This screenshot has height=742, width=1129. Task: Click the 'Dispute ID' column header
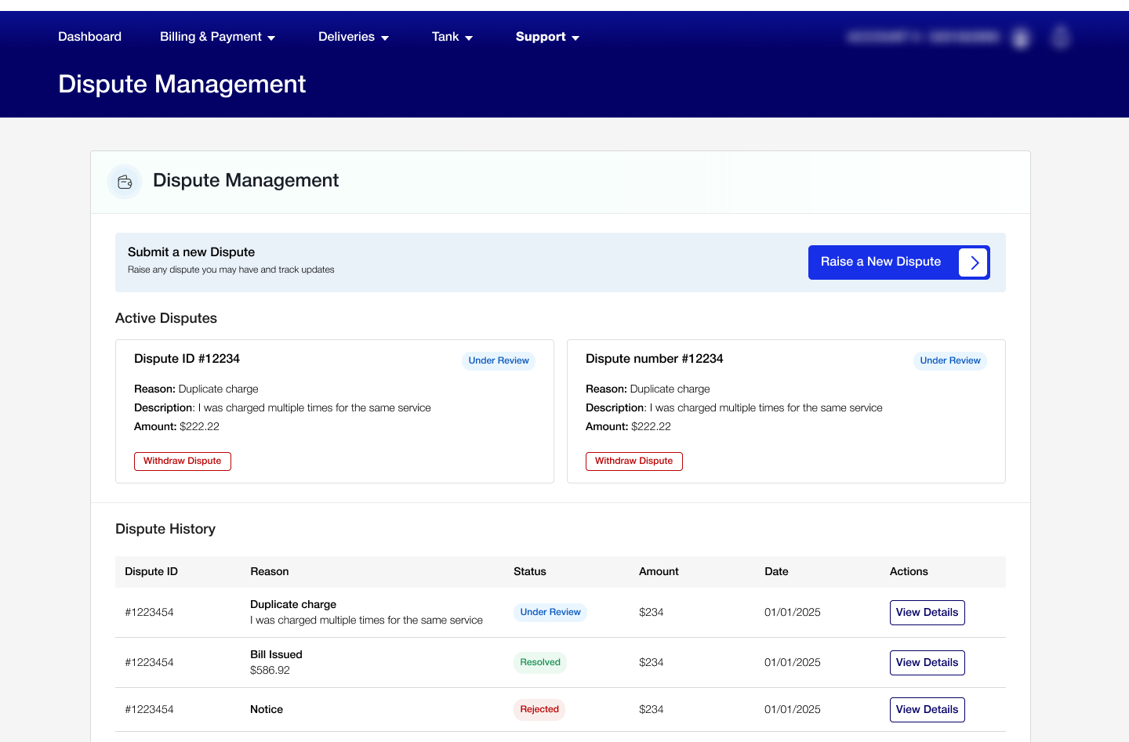[151, 572]
